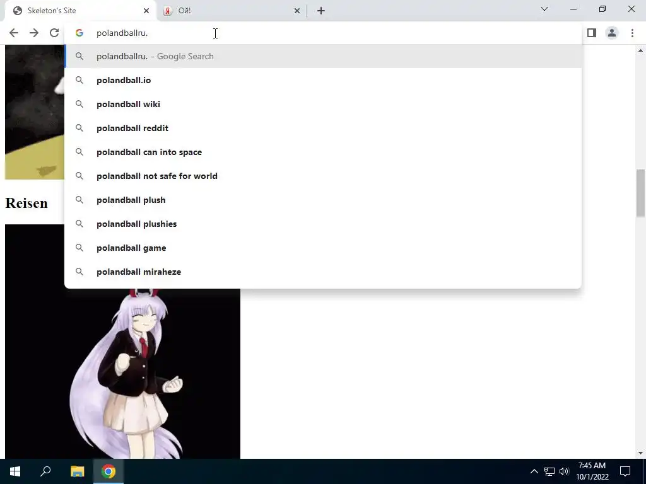Viewport: 646px width, 484px height.
Task: Show hidden system tray icons
Action: click(534, 471)
